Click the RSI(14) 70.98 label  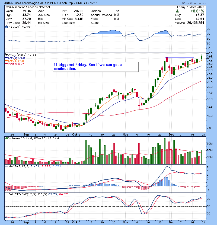pyautogui.click(x=19, y=27)
